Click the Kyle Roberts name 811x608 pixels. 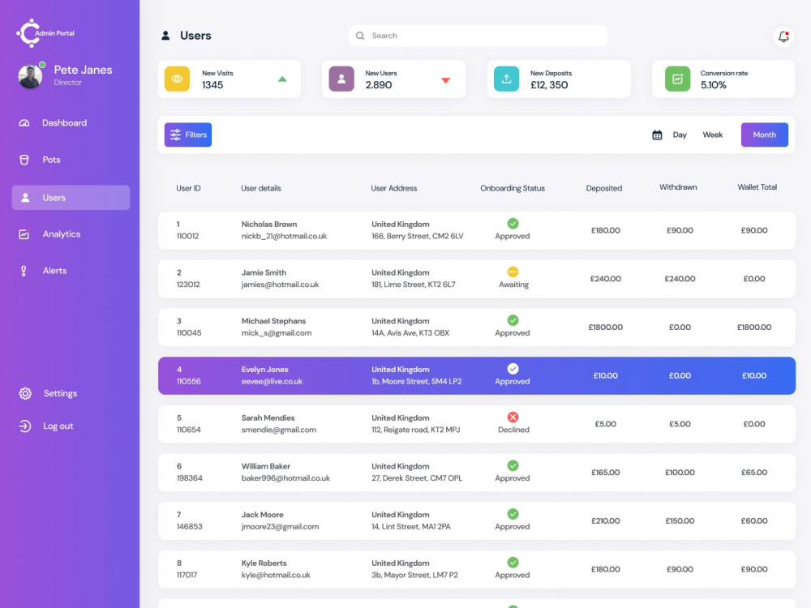(x=264, y=563)
